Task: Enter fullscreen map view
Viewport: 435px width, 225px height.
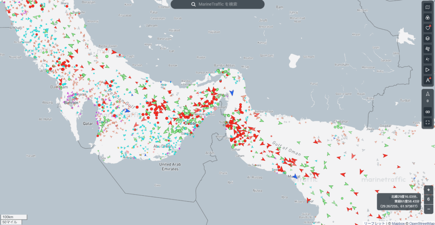Action: (x=427, y=122)
